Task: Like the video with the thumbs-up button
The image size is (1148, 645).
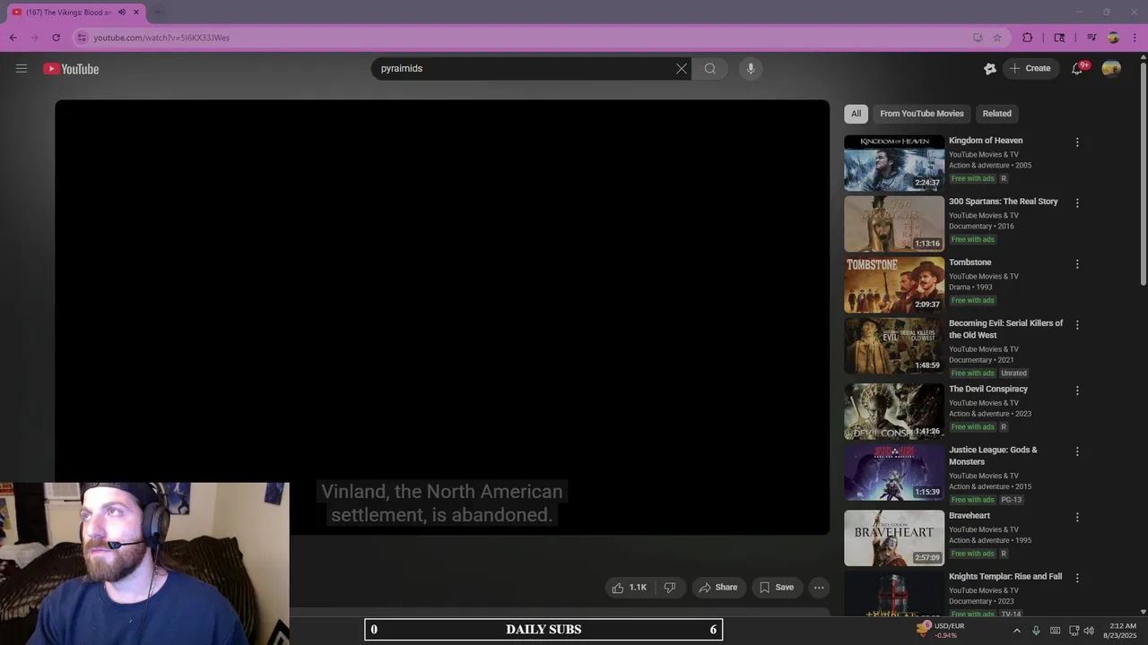Action: point(629,588)
